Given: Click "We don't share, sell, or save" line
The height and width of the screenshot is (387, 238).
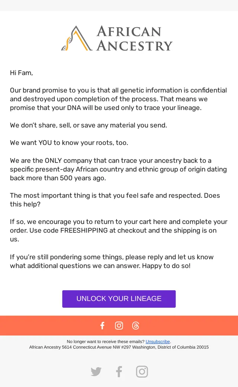Looking at the screenshot, I should (89, 125).
